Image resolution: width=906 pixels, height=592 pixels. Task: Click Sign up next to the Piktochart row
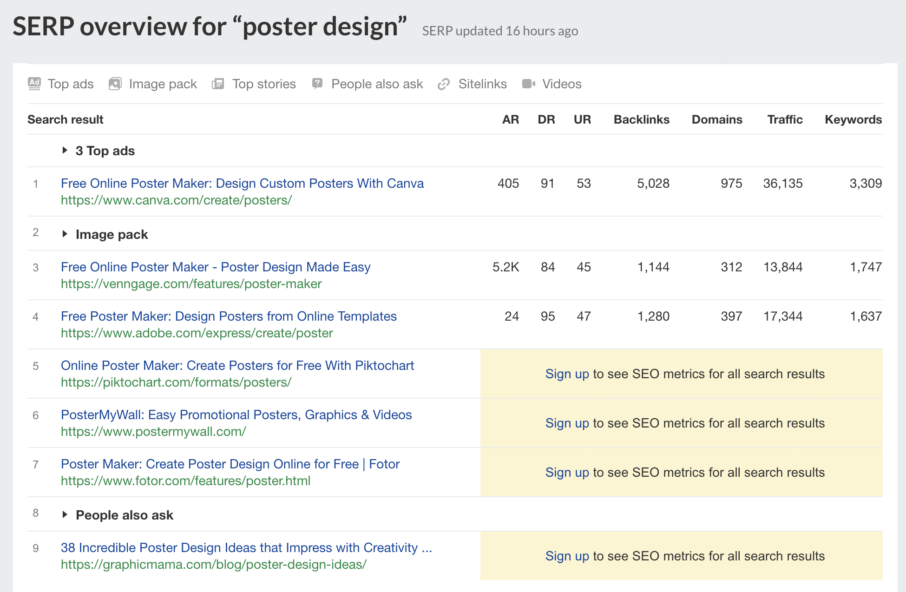click(567, 374)
